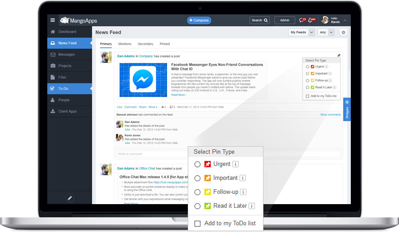Click info icon next to large Follow-up
399x232 pixels.
(243, 192)
